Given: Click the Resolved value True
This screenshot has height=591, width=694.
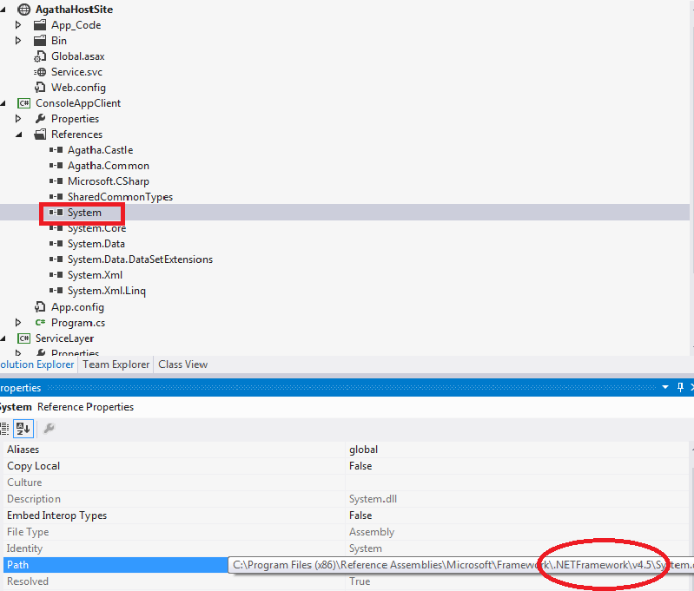Looking at the screenshot, I should tap(360, 581).
